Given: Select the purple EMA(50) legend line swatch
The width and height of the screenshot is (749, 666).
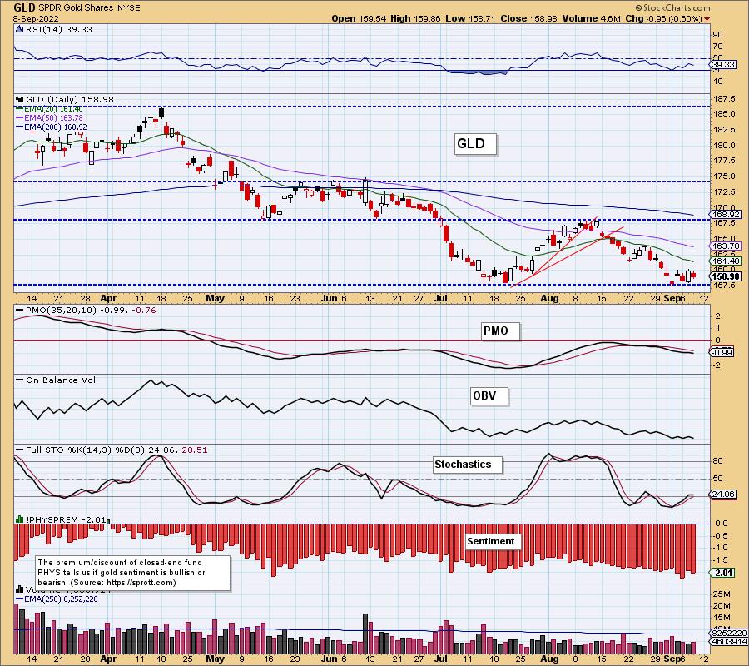Looking at the screenshot, I should (20, 118).
